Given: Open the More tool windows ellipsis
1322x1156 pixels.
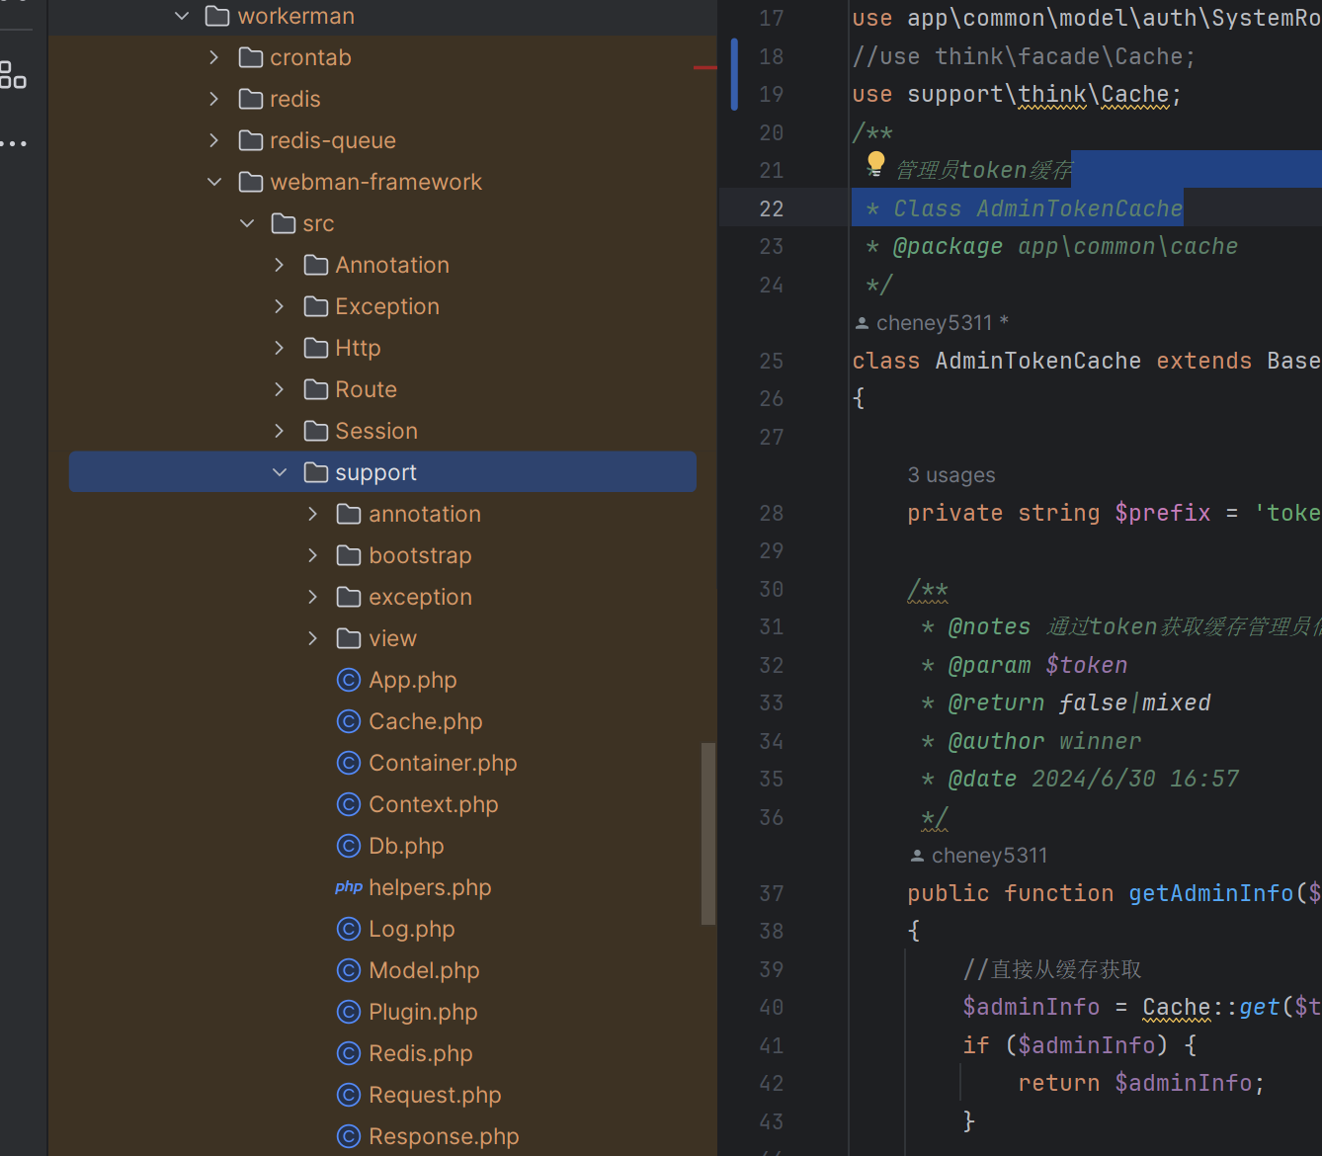Looking at the screenshot, I should pyautogui.click(x=13, y=144).
